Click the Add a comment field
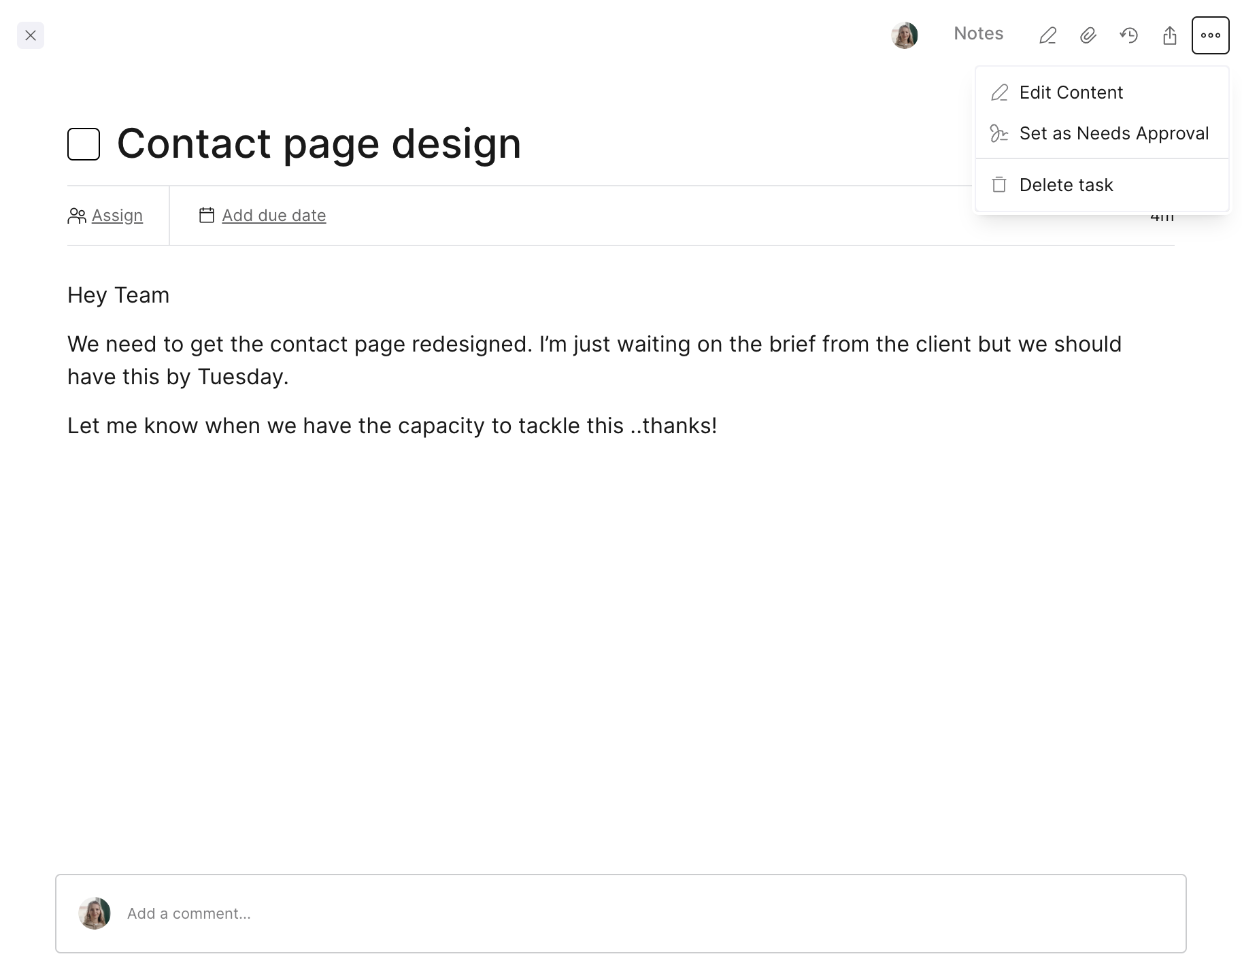 point(612,913)
